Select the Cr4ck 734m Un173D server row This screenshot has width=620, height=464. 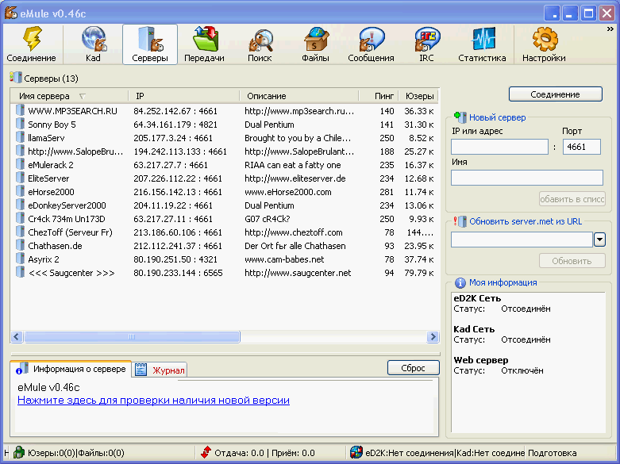tap(225, 219)
